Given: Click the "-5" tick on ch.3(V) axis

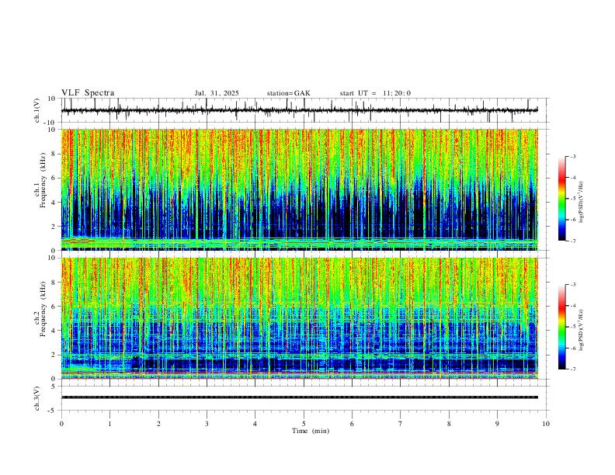Looking at the screenshot, I should click(x=52, y=411).
